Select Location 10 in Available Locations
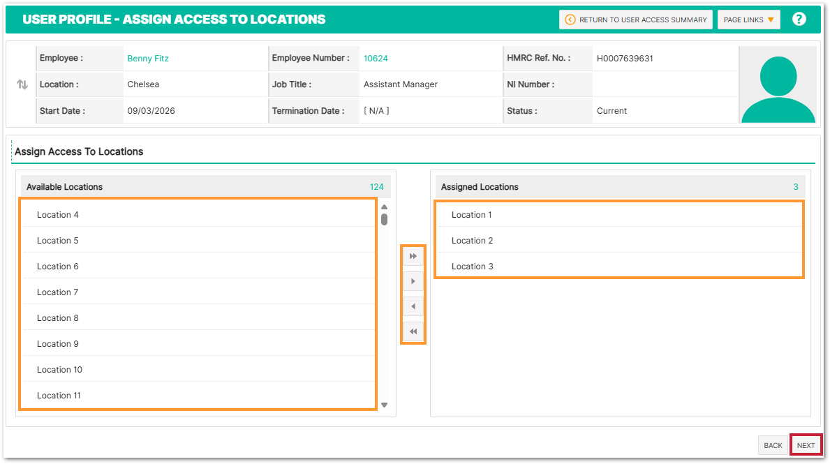 coord(59,370)
